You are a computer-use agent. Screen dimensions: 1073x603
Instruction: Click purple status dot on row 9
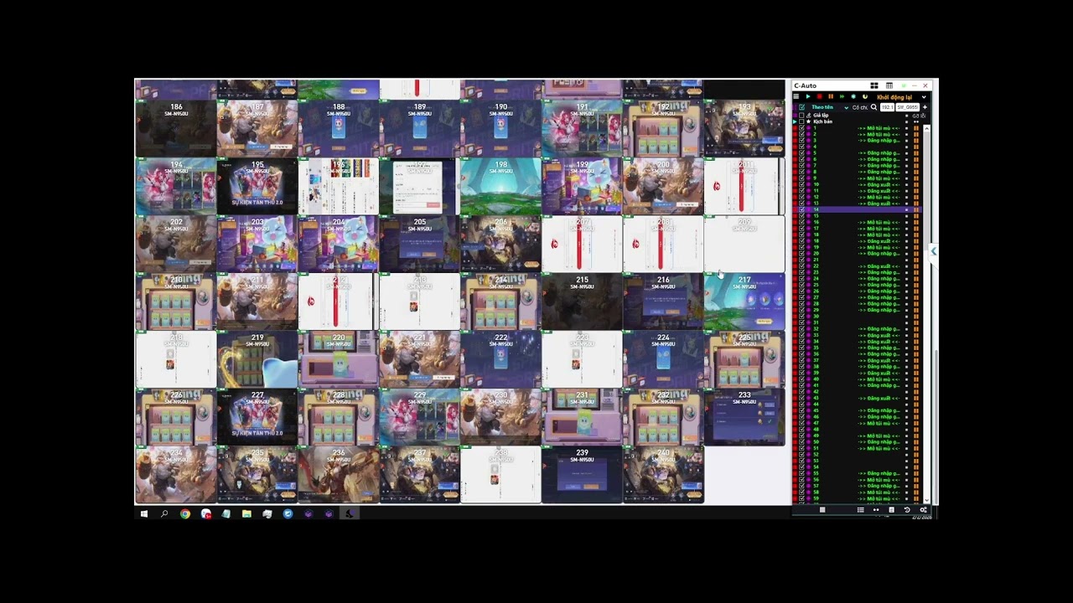pos(808,178)
